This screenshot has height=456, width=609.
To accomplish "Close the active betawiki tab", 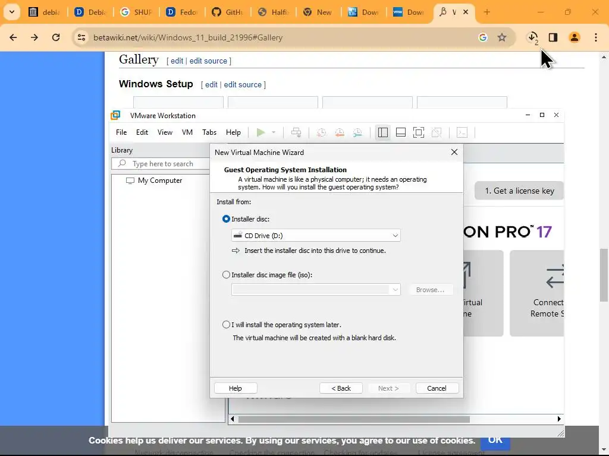I will point(466,12).
